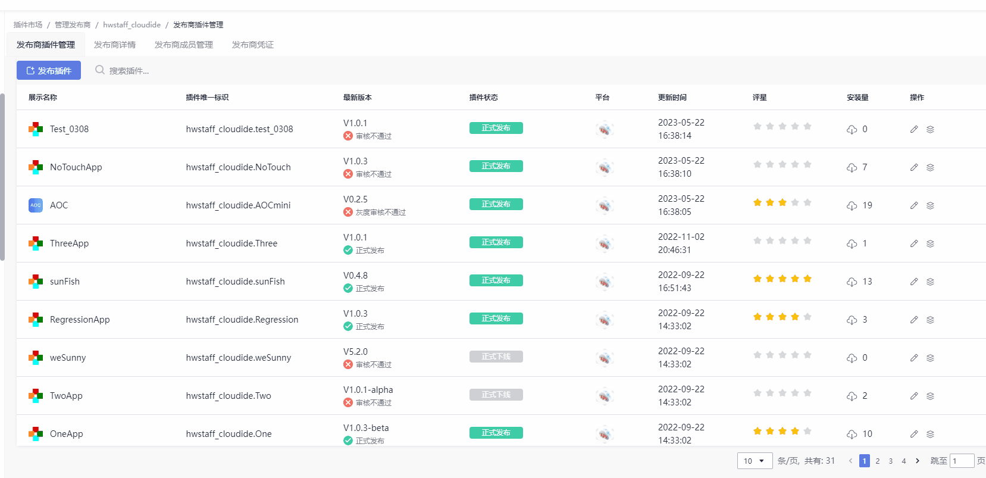
Task: Open the 发布商成员管理 tab
Action: pos(184,45)
